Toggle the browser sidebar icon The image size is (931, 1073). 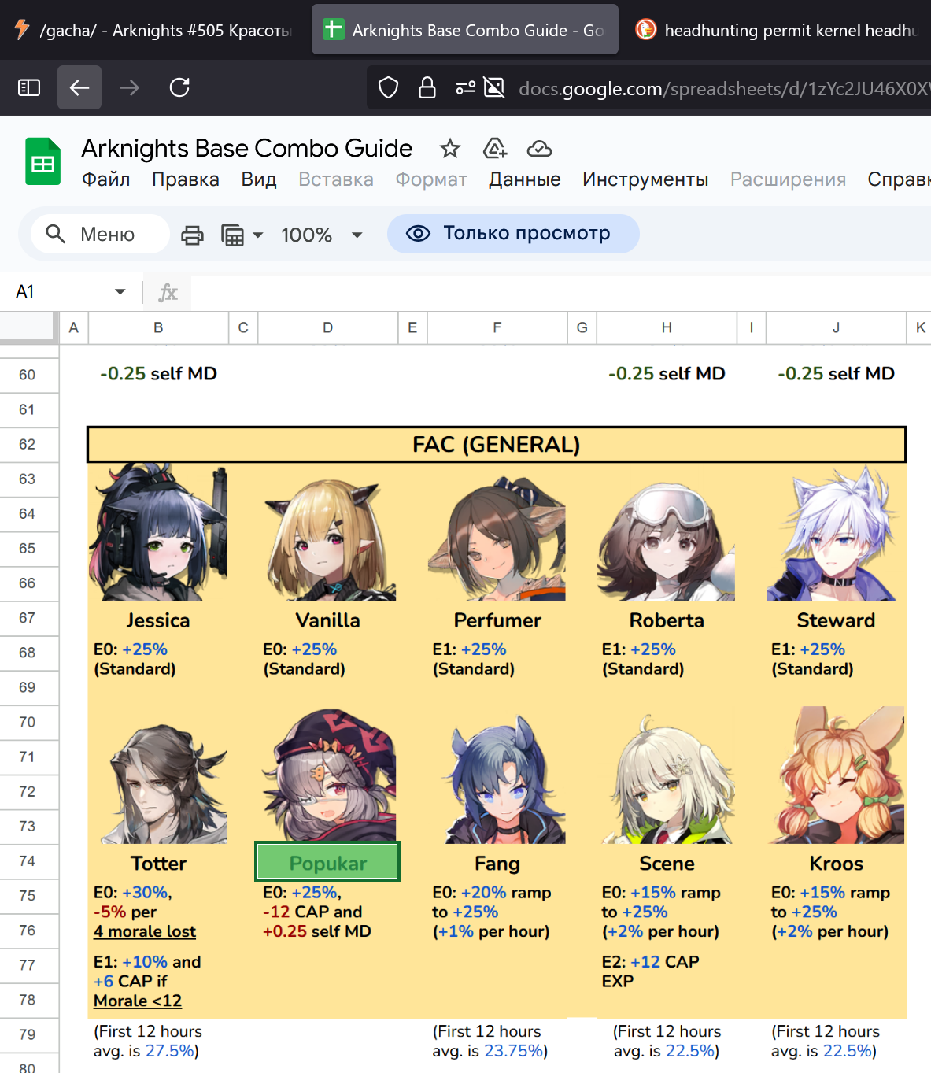pyautogui.click(x=29, y=87)
